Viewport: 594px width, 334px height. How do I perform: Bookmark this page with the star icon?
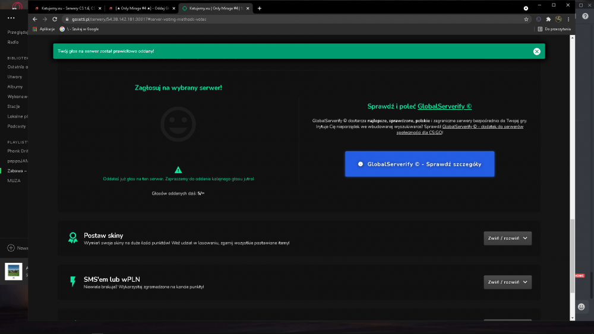526,20
